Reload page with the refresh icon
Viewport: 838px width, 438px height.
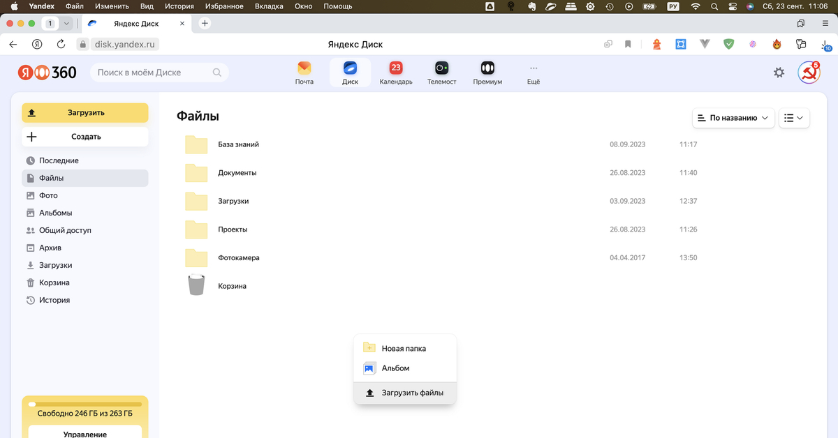click(61, 44)
